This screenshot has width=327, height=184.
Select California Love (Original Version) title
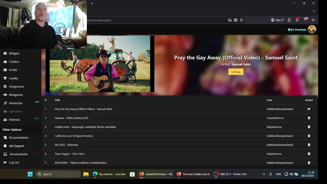(x=74, y=136)
